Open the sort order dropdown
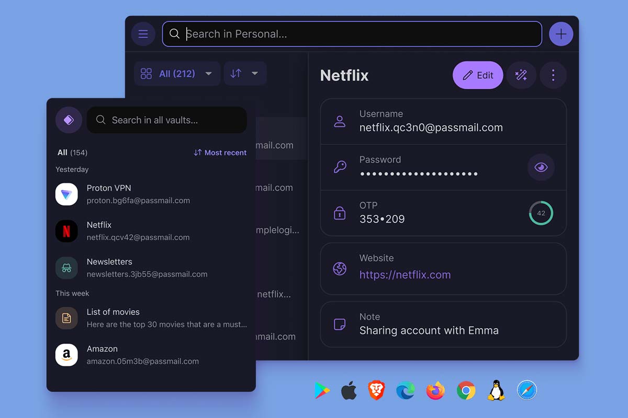 tap(245, 74)
